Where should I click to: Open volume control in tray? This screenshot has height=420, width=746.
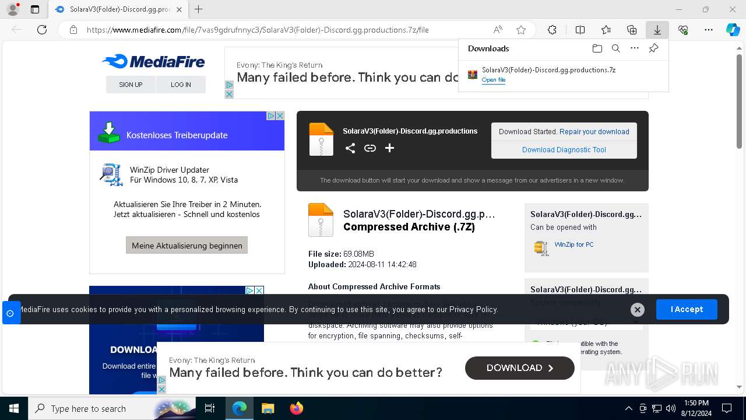[x=671, y=408]
